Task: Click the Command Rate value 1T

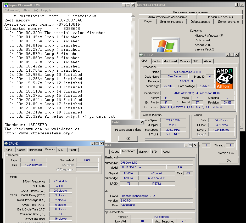Action: click(x=60, y=214)
